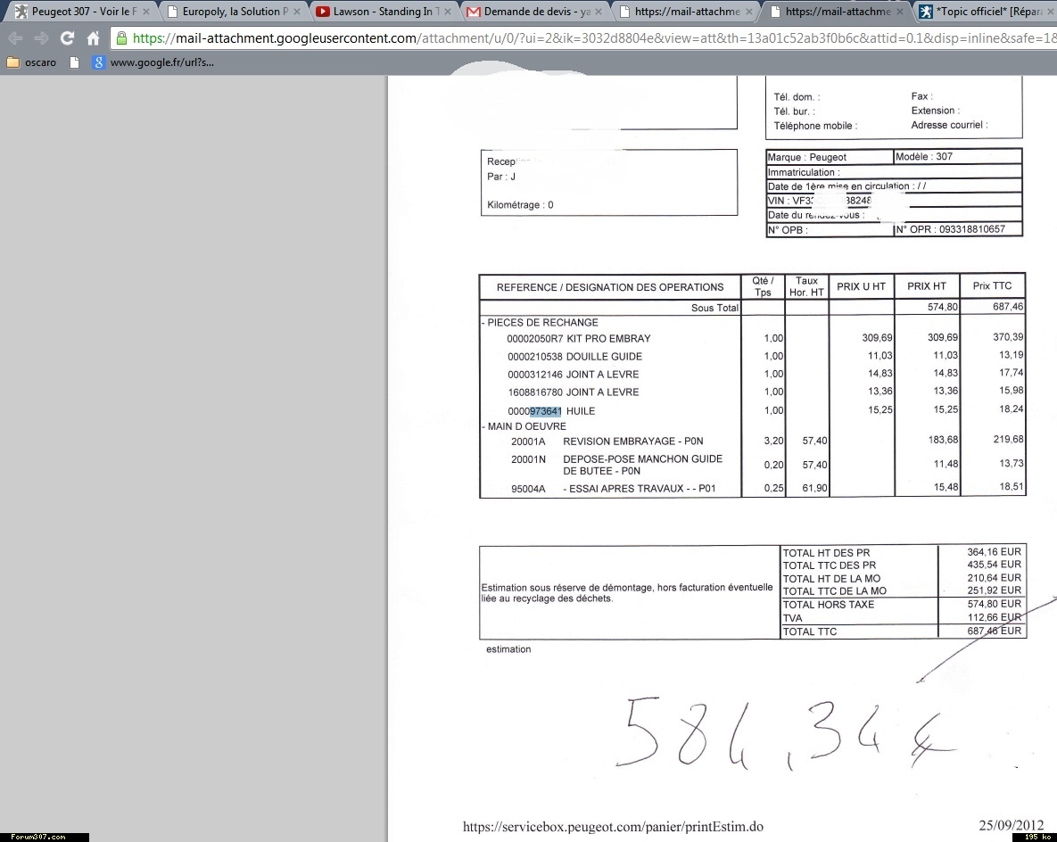The image size is (1057, 842).
Task: Reload the current page
Action: point(67,38)
